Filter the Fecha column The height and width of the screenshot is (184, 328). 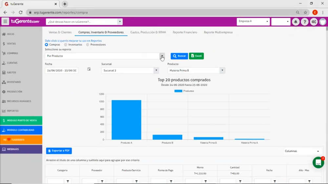tap(275, 181)
